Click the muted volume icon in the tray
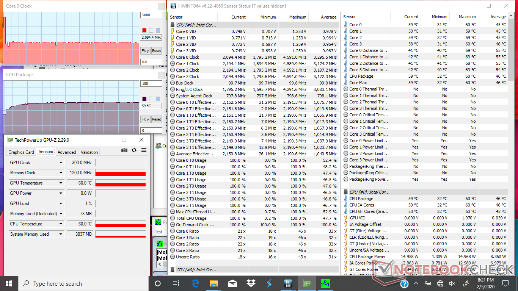 point(452,283)
